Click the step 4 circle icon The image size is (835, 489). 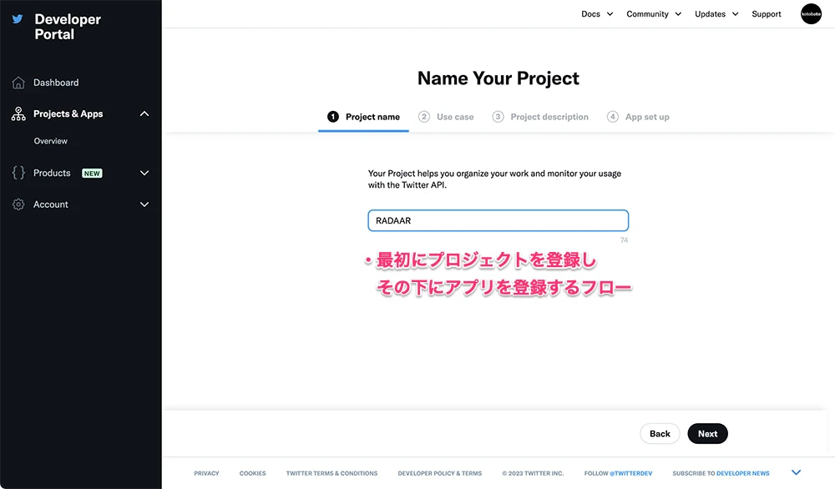coord(613,117)
